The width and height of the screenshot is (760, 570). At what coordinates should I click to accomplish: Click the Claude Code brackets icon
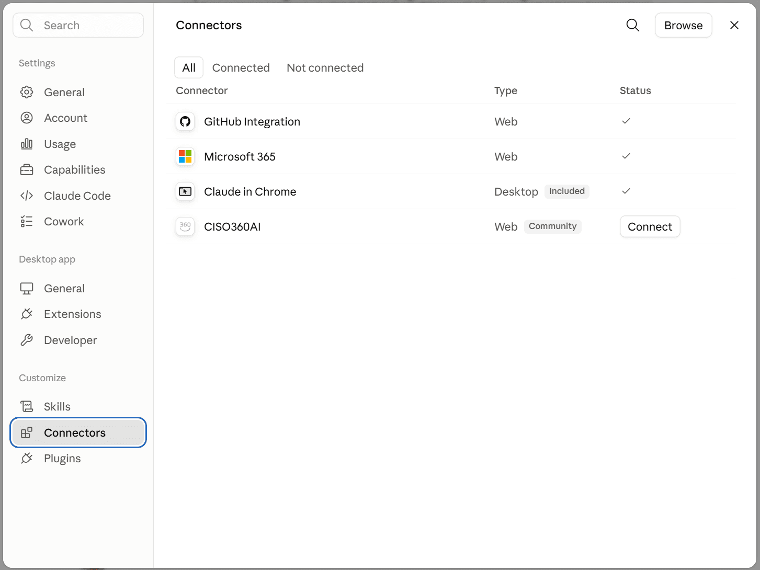point(27,196)
